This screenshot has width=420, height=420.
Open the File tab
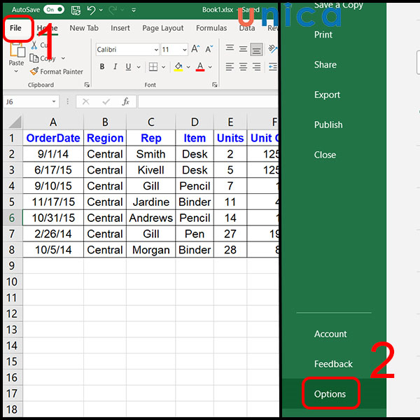pos(14,28)
